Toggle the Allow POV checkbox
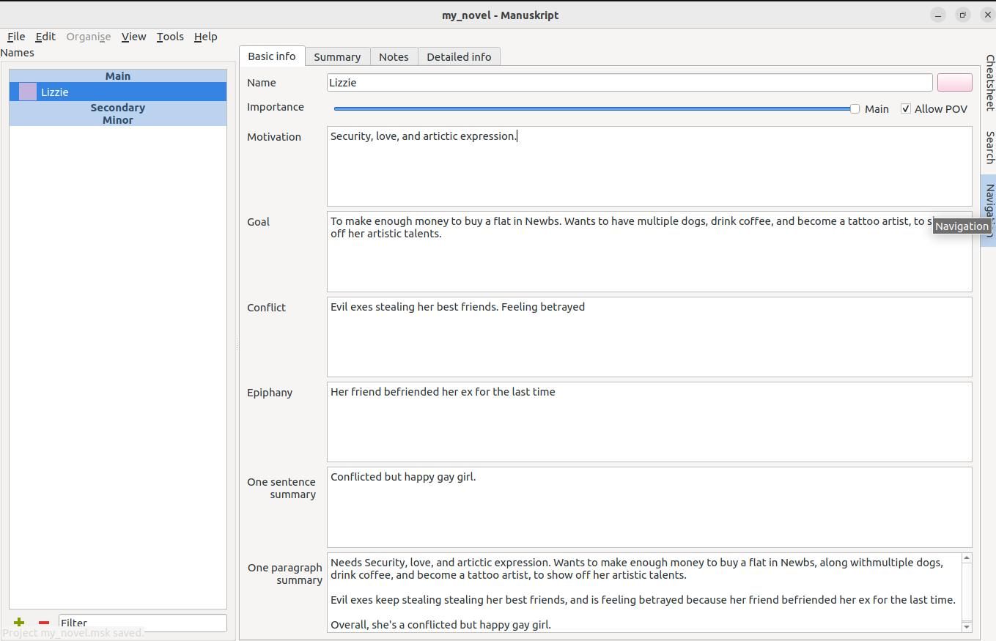Viewport: 996px width, 641px height. pos(906,108)
